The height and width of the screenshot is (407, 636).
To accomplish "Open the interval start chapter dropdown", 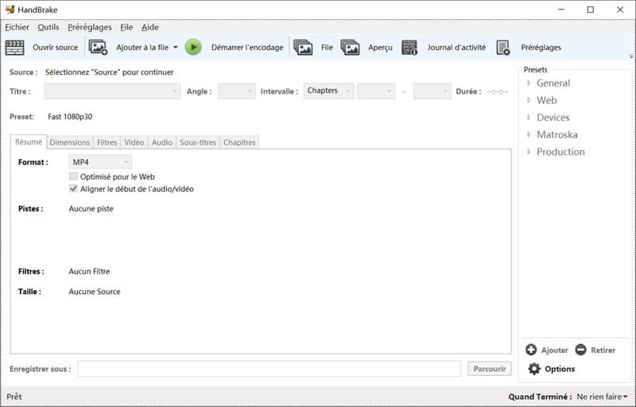I will 376,91.
